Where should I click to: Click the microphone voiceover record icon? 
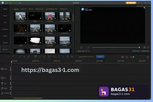63,57
